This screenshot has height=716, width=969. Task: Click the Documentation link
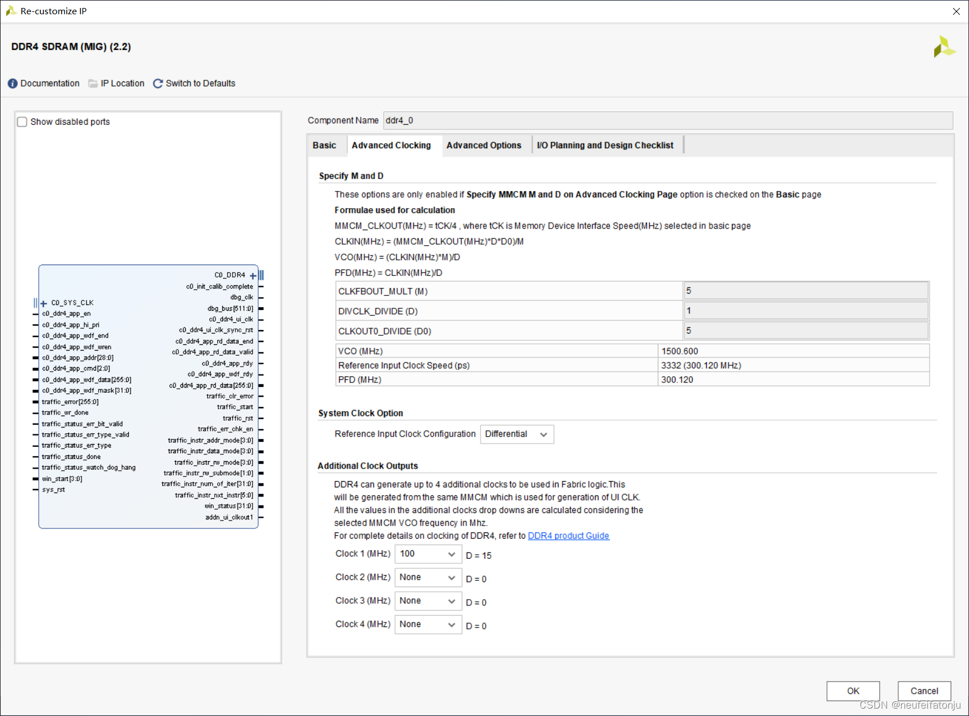tap(50, 83)
